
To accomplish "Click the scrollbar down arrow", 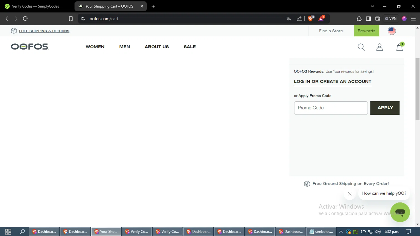I will point(417,224).
